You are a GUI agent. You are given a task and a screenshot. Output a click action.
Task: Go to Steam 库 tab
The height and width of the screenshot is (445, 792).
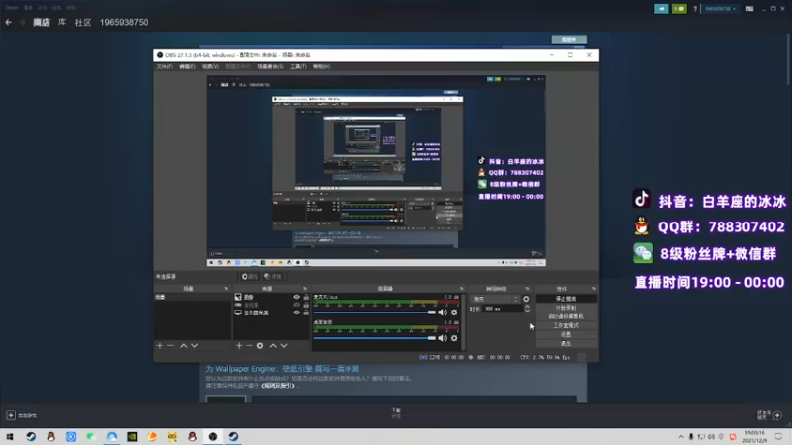pos(62,22)
